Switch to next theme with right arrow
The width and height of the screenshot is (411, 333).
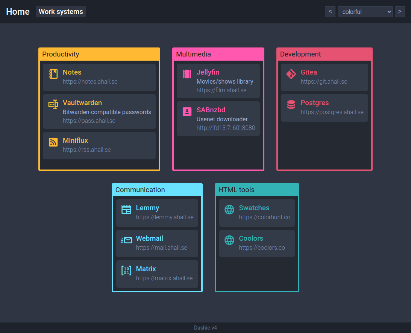tap(400, 12)
